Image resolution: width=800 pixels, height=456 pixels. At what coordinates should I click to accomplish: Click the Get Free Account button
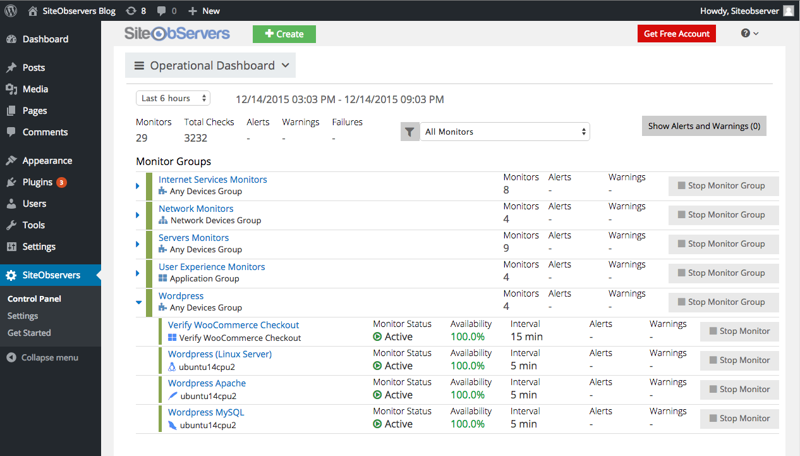pyautogui.click(x=676, y=34)
